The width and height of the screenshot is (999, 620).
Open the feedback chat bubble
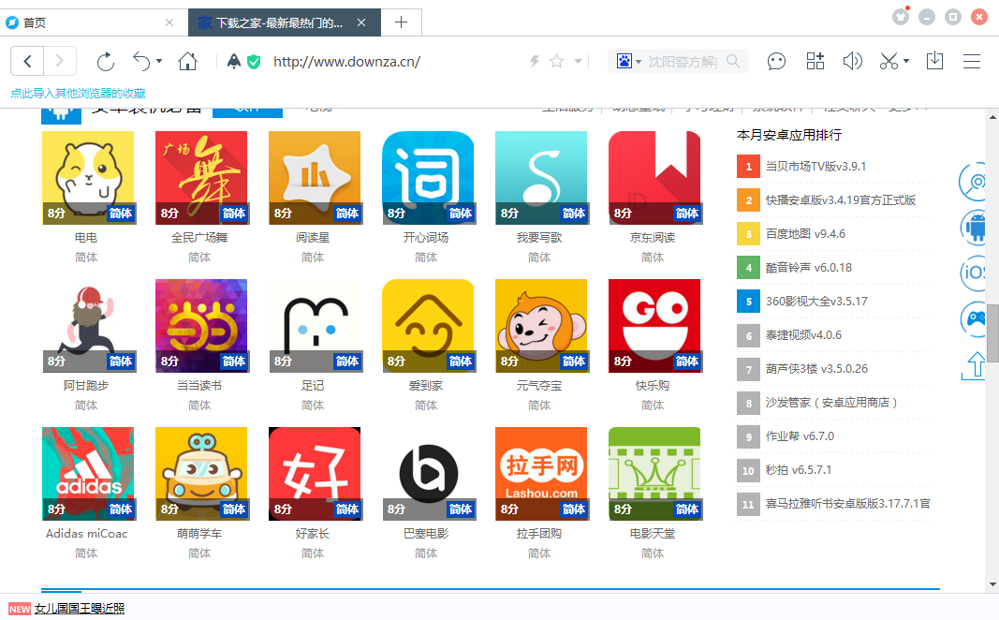pyautogui.click(x=777, y=60)
